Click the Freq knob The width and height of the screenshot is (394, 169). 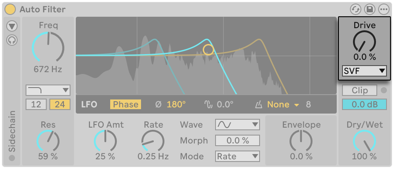48,48
